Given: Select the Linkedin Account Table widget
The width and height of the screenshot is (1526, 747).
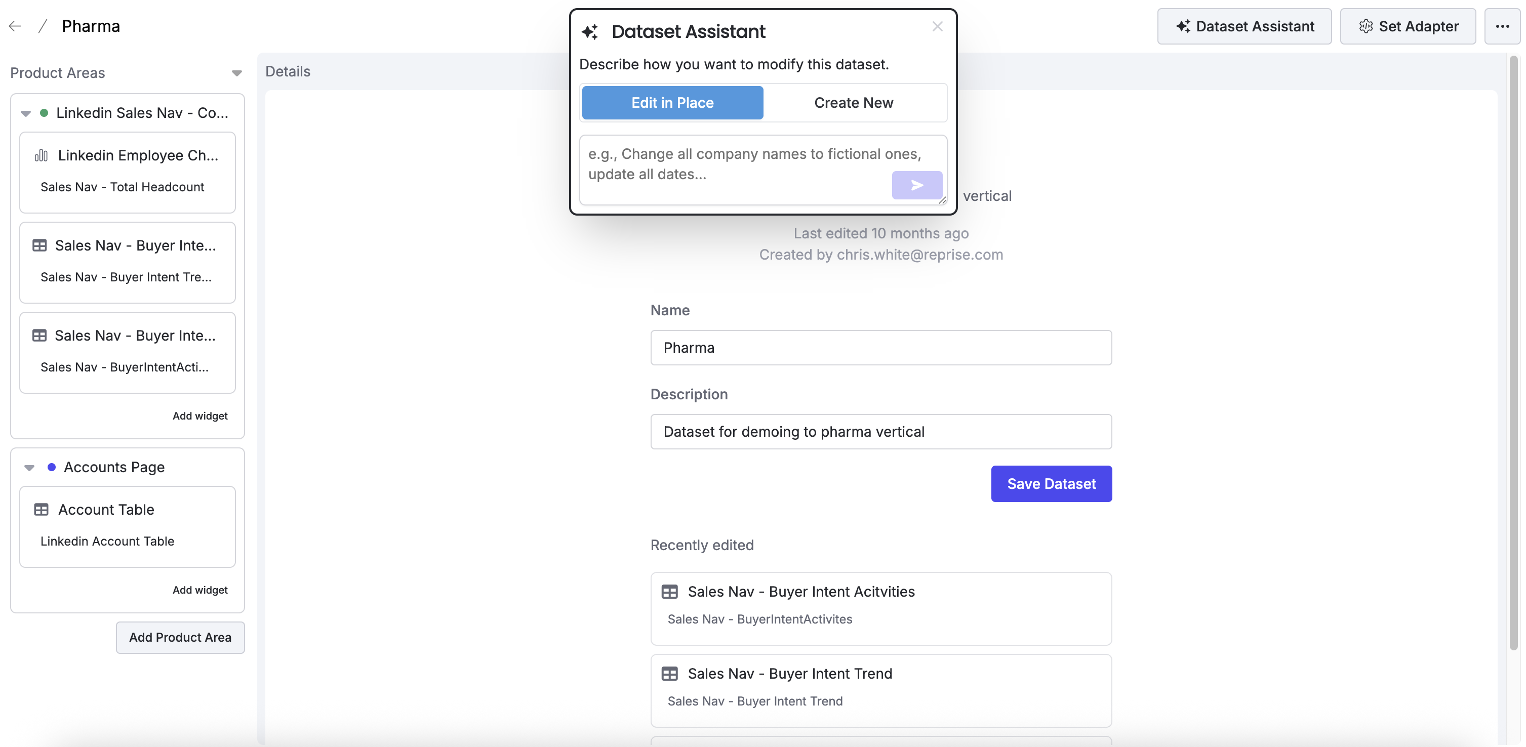Looking at the screenshot, I should [x=128, y=526].
